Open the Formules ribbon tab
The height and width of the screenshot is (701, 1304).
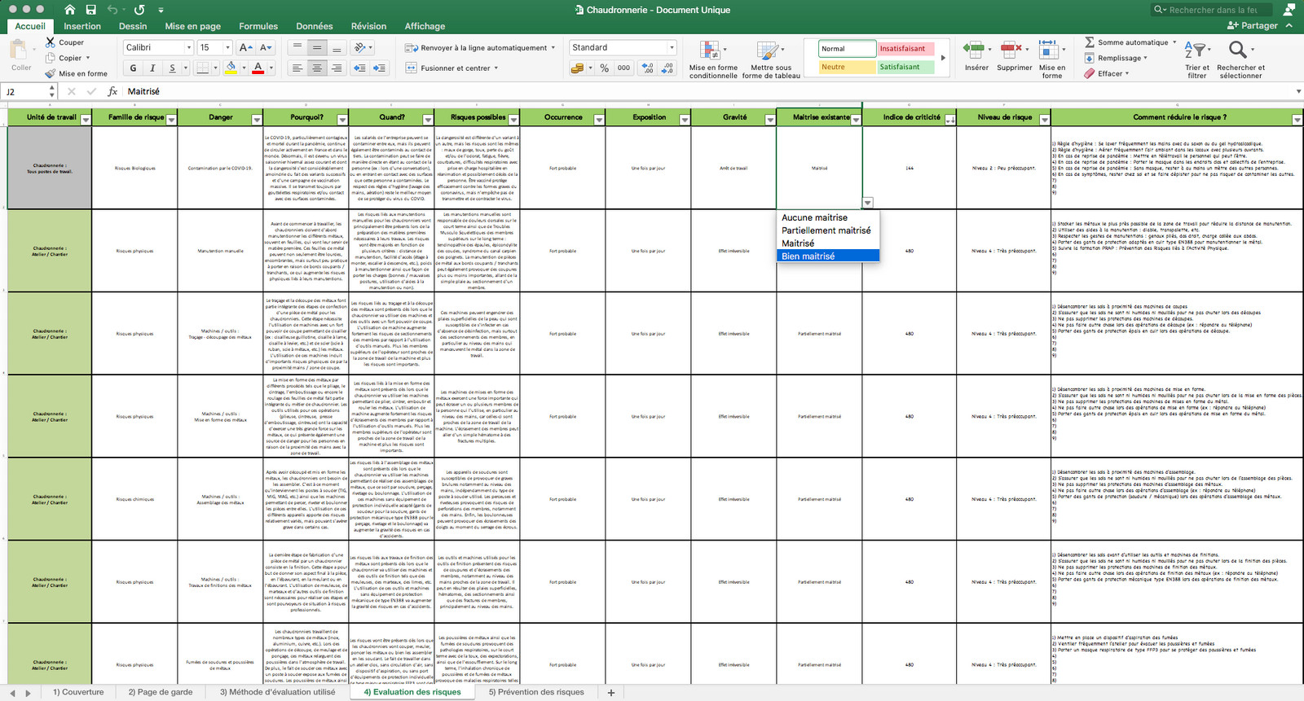coord(258,26)
